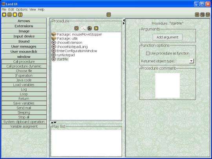Click the pause icon in top toolbar
Viewport: 212px width, 159px height.
(x=20, y=14)
